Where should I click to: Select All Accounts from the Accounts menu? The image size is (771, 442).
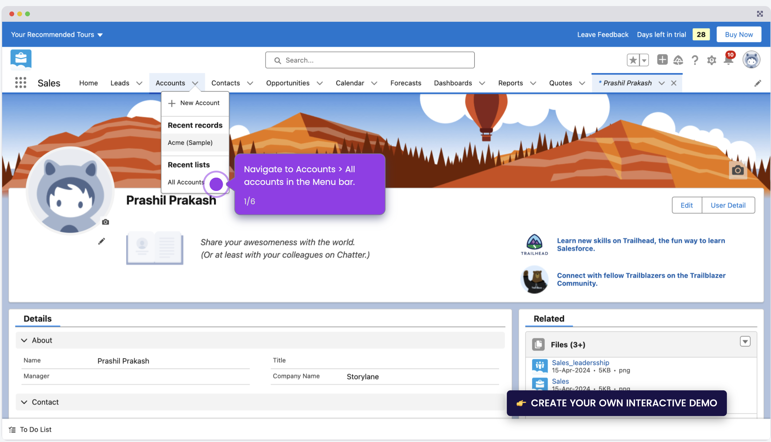click(x=186, y=182)
